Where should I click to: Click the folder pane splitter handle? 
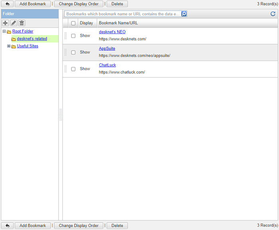61,115
